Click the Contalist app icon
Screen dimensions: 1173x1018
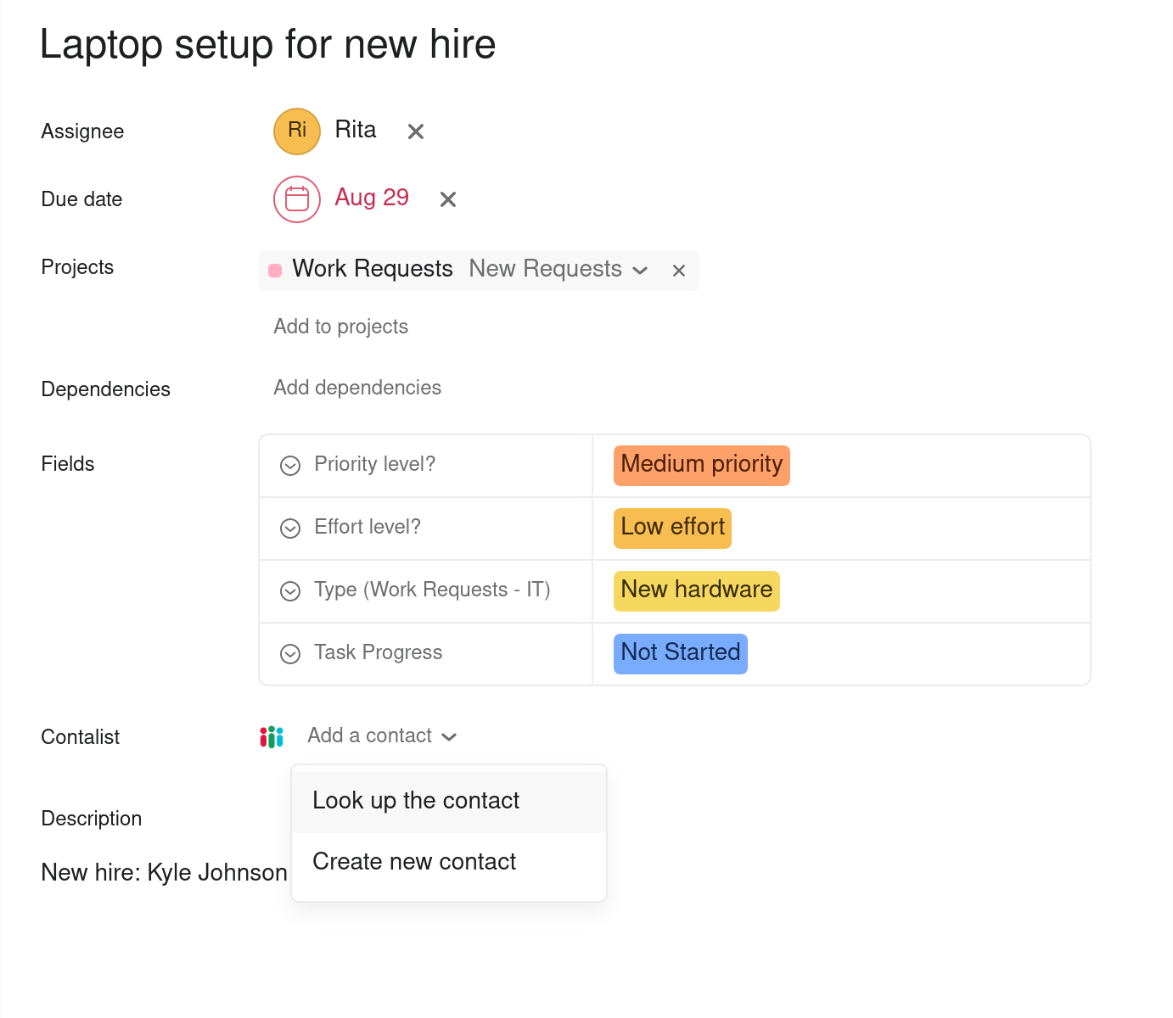(x=272, y=736)
